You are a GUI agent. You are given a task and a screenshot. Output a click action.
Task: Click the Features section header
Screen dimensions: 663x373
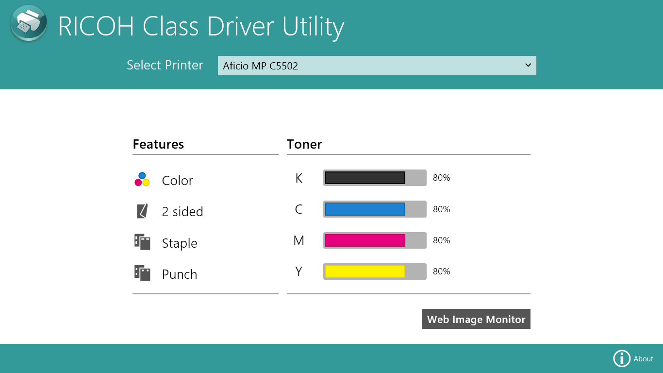158,144
